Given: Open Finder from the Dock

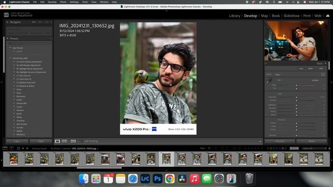Looking at the screenshot, I should pyautogui.click(x=84, y=179).
